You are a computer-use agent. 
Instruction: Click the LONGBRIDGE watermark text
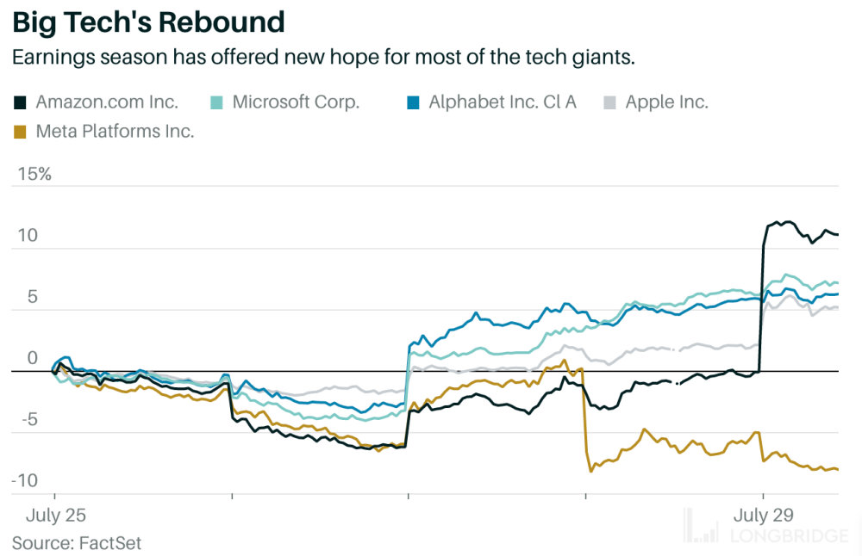tap(789, 536)
